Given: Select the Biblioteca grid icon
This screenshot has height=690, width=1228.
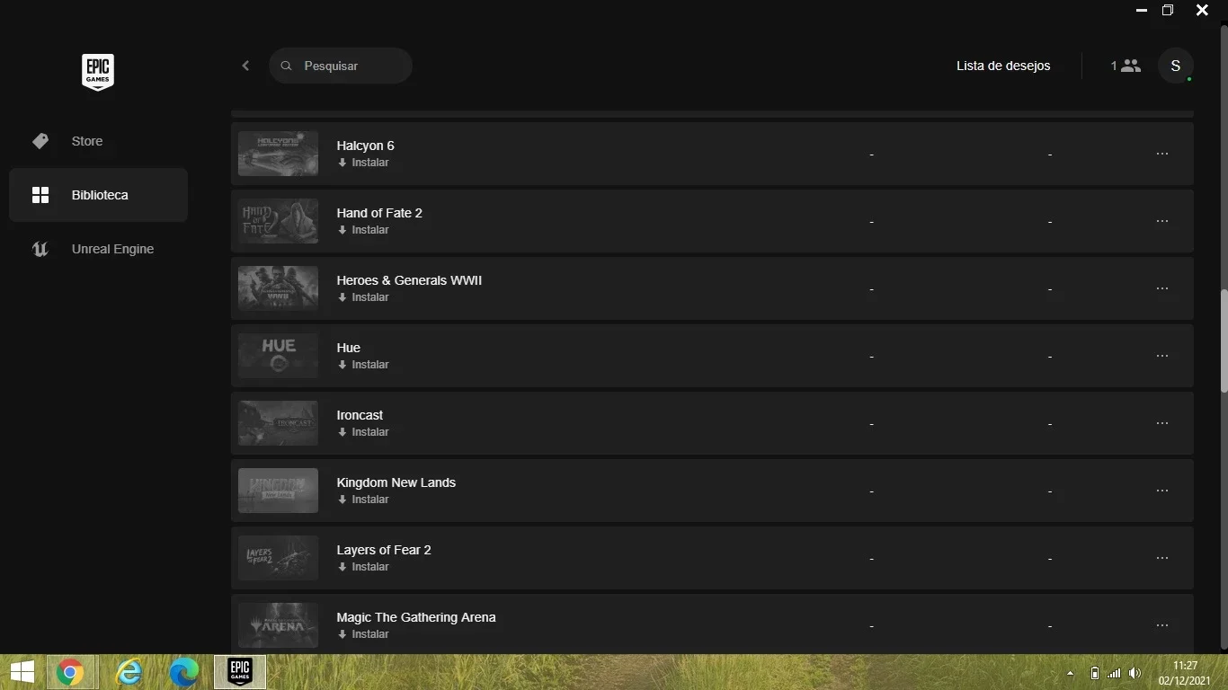Looking at the screenshot, I should (40, 195).
